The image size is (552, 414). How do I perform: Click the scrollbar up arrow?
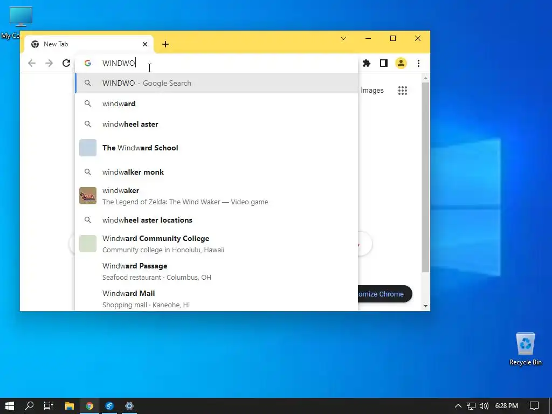(x=425, y=78)
